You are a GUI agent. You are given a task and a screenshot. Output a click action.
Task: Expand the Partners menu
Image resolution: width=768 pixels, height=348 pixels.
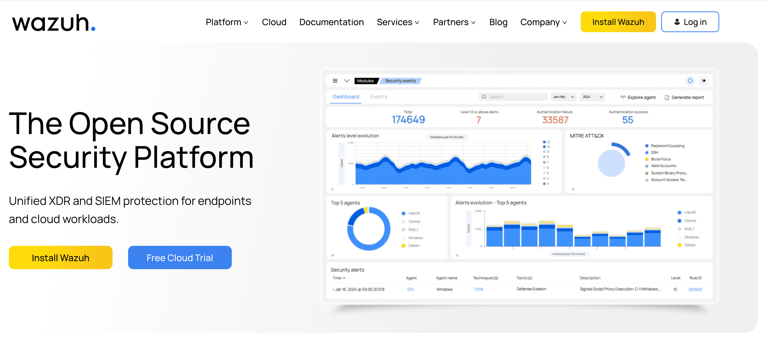click(454, 22)
